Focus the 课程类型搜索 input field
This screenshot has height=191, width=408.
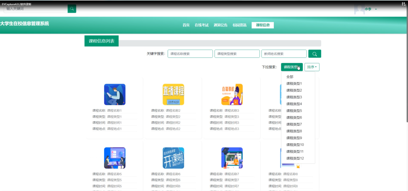pyautogui.click(x=237, y=54)
